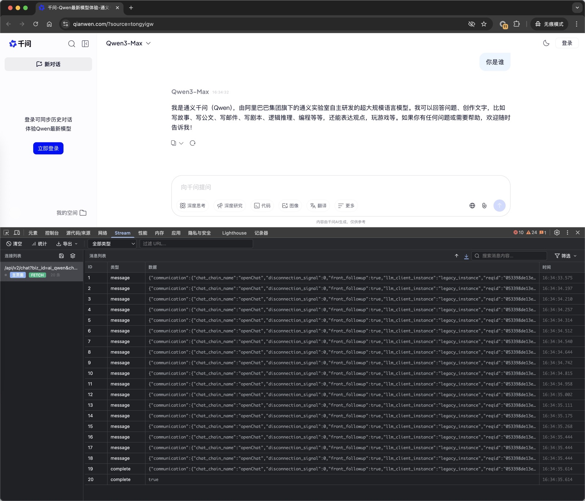This screenshot has width=585, height=501.
Task: Click the DevTools error count 10
Action: (518, 233)
